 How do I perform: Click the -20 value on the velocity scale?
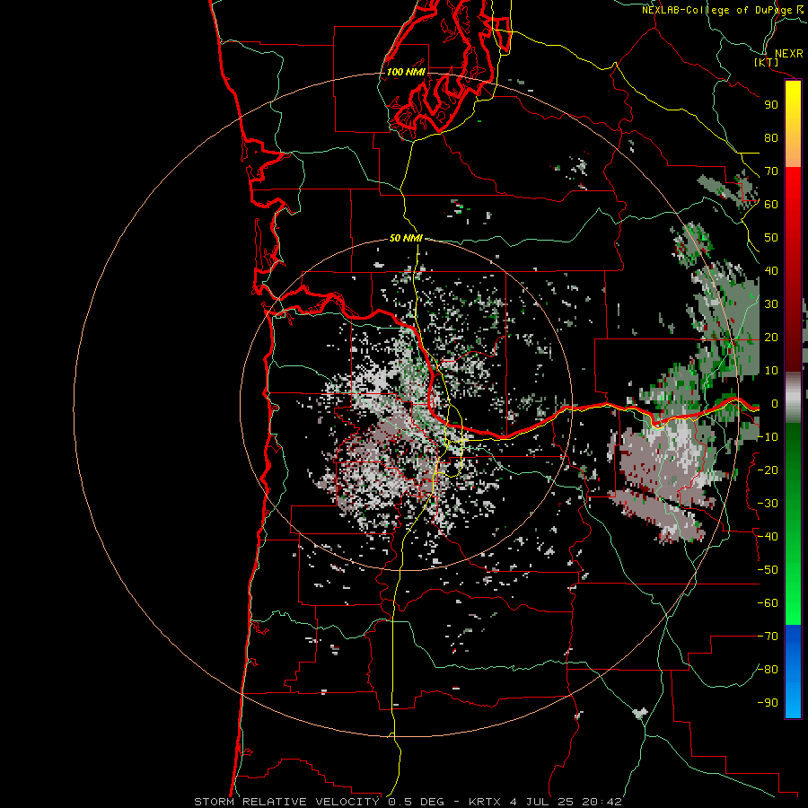pyautogui.click(x=768, y=470)
